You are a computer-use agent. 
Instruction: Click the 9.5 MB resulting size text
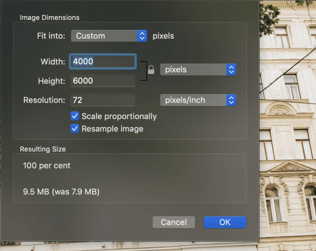tap(61, 192)
